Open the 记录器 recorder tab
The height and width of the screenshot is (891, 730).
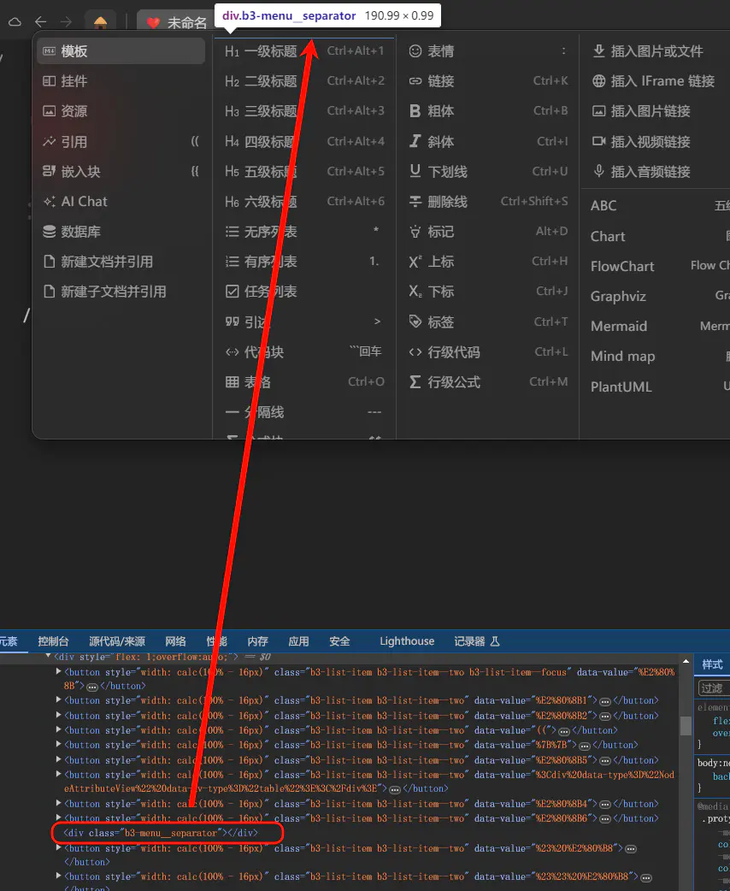tap(477, 641)
